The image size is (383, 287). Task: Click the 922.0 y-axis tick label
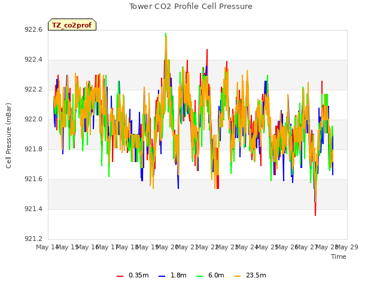pos(34,120)
